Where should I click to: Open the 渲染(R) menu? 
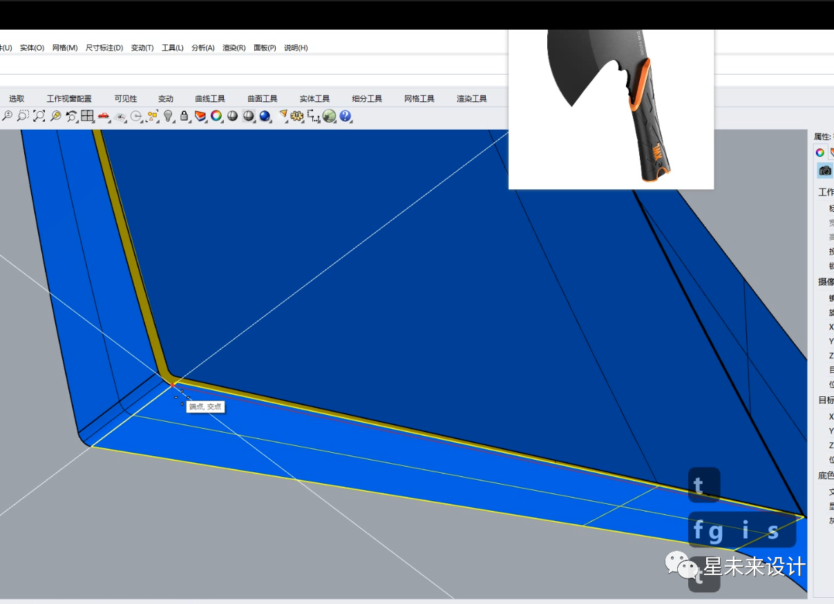pos(234,48)
